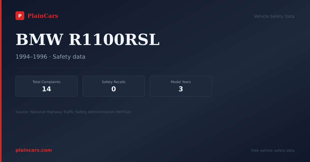Screen dimensions: 310x162
Task: Select the NHTSA source attribution line
Action: click(73, 112)
